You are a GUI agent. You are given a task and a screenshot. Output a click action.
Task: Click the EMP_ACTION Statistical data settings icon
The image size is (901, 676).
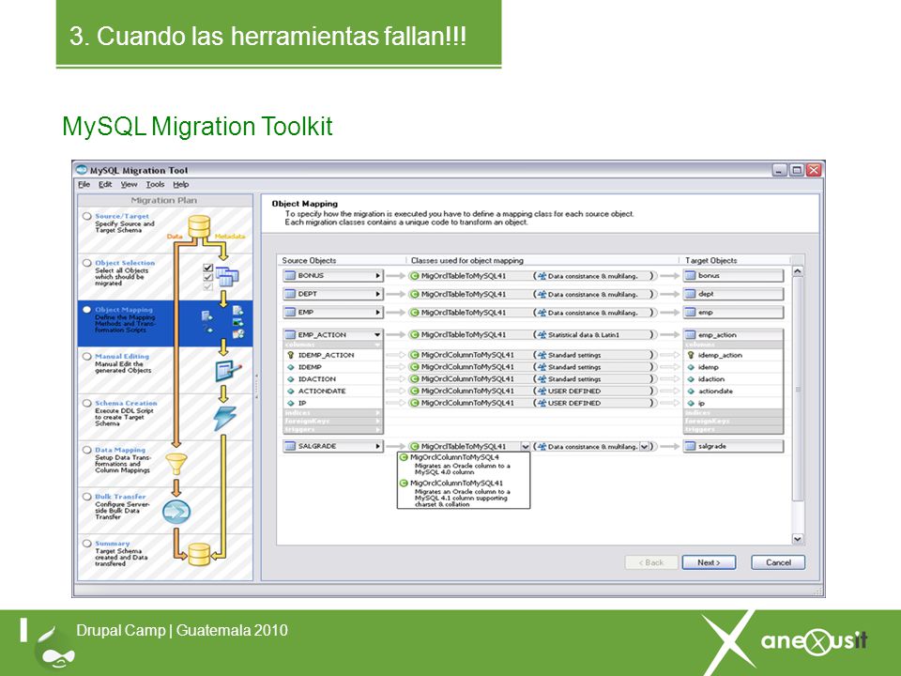coord(542,334)
